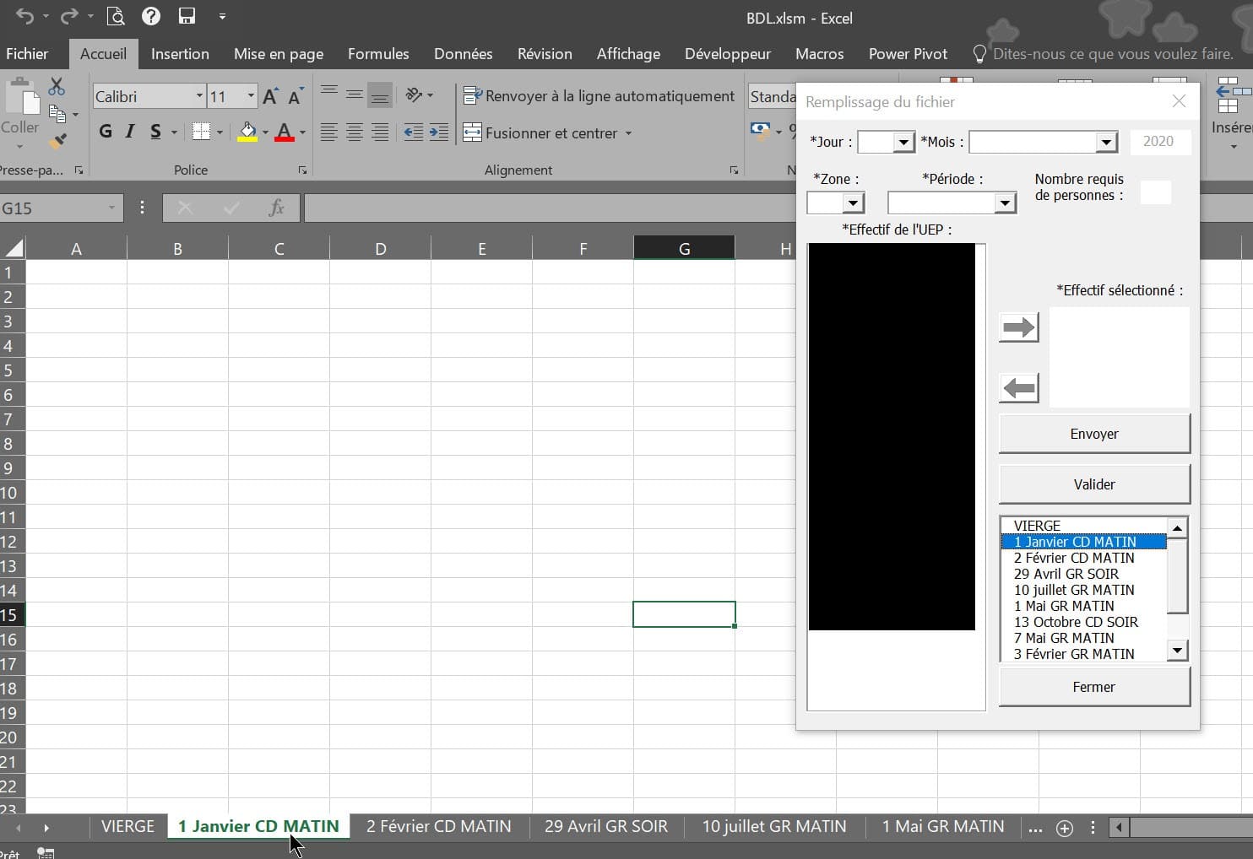Click the Bold (G) formatting icon
Screen dimensions: 1253x859
106,132
